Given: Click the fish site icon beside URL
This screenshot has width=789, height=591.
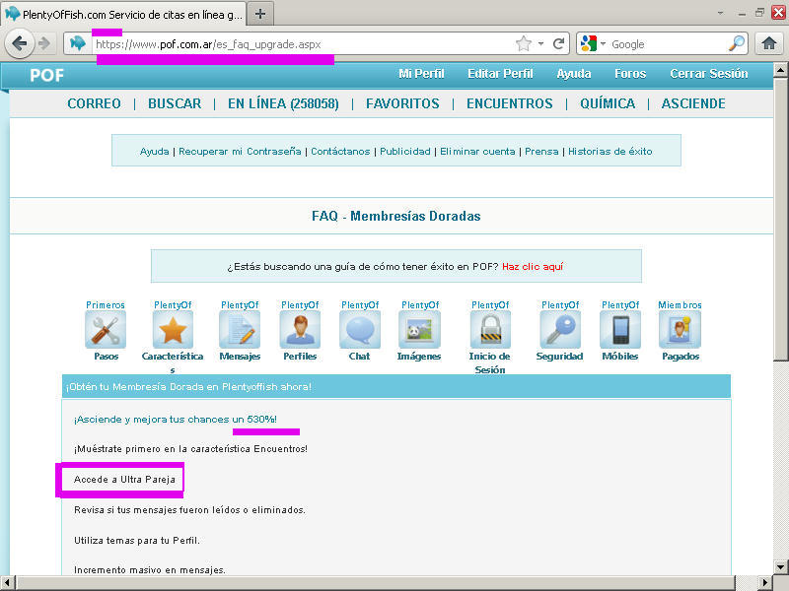Looking at the screenshot, I should pyautogui.click(x=78, y=43).
